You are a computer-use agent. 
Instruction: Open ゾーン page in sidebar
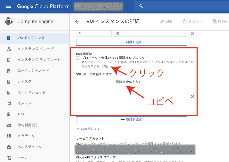[x=35, y=158]
